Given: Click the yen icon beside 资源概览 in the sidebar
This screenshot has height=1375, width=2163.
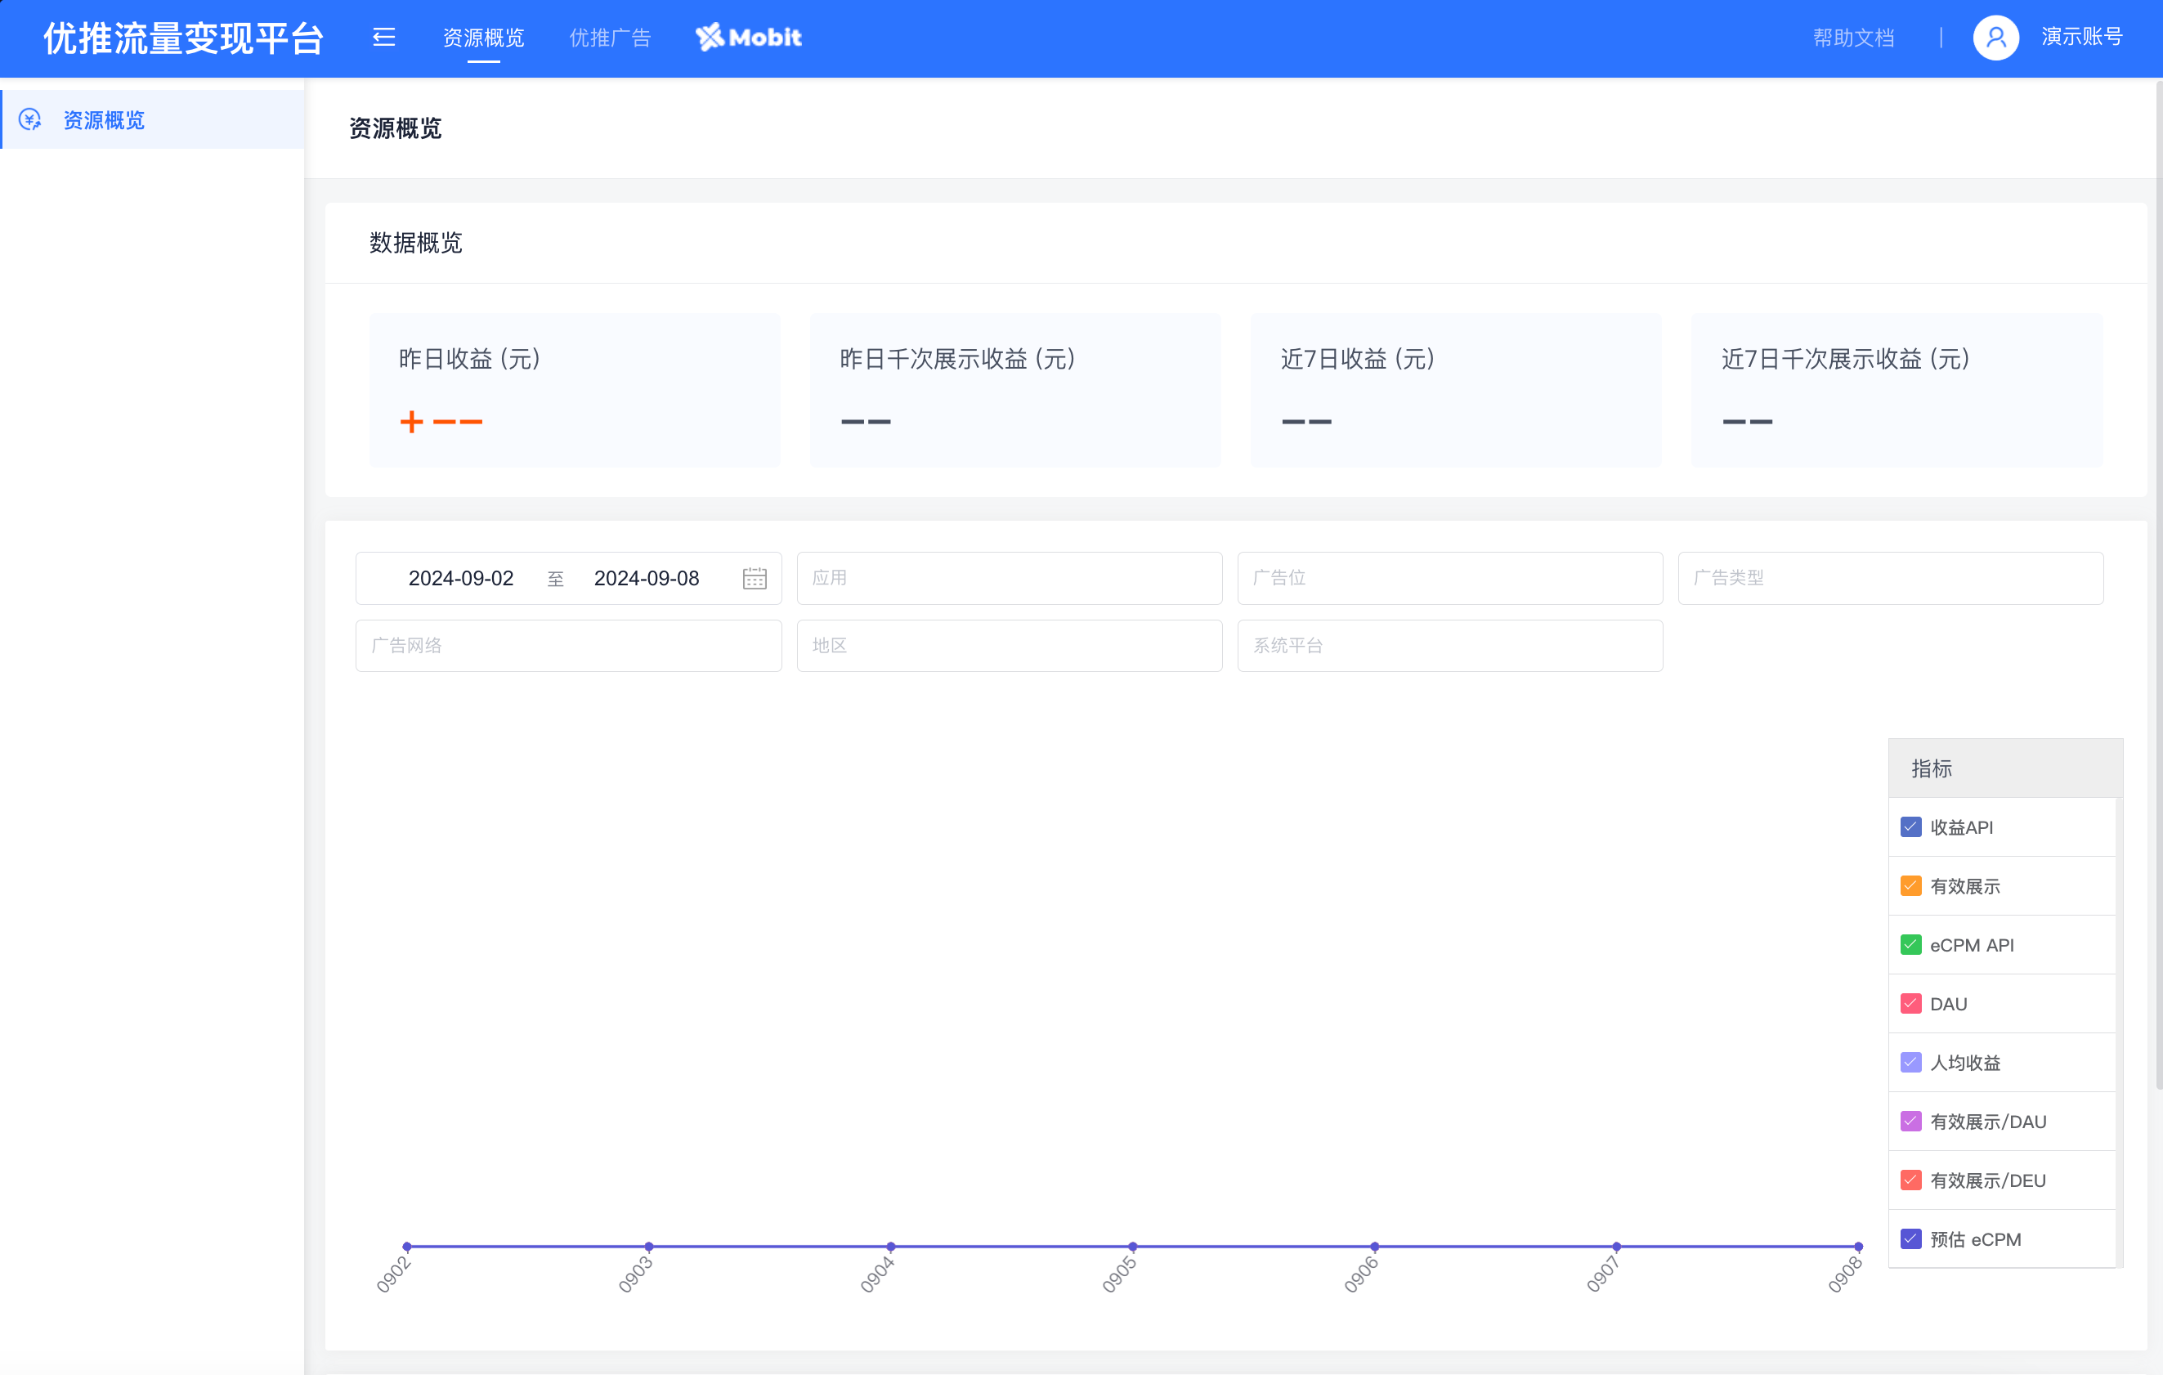Looking at the screenshot, I should [30, 119].
